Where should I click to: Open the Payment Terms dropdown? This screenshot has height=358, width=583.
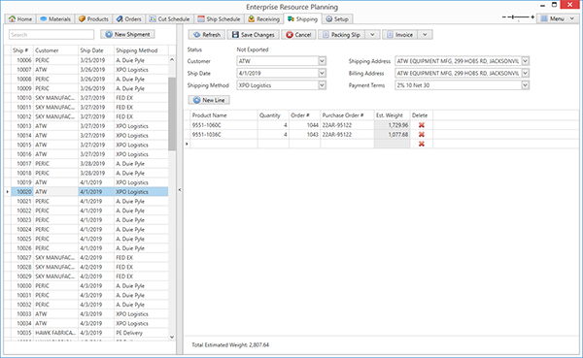point(525,85)
